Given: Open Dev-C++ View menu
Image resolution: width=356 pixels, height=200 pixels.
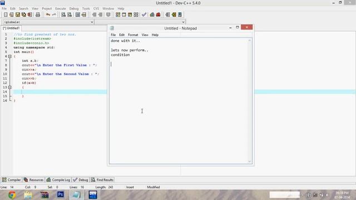Looking at the screenshot, I should point(35,8).
